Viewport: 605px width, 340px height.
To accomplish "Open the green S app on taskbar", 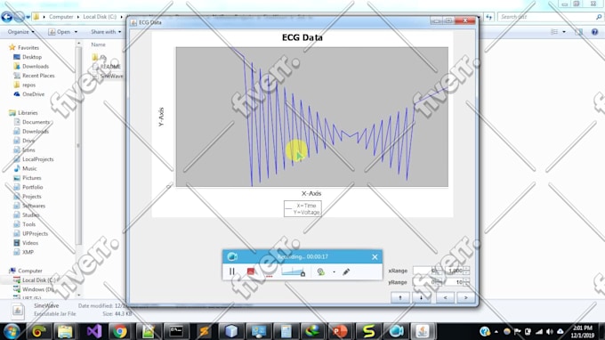I will [368, 331].
